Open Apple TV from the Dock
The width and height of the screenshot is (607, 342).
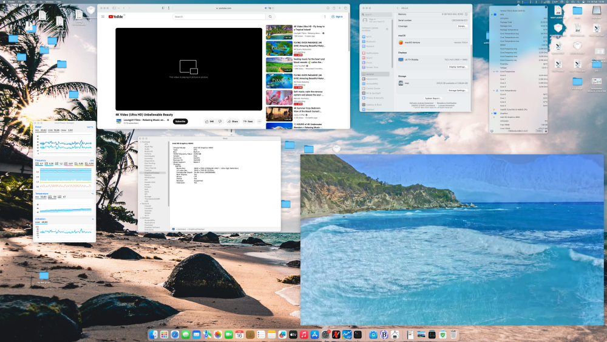(293, 335)
